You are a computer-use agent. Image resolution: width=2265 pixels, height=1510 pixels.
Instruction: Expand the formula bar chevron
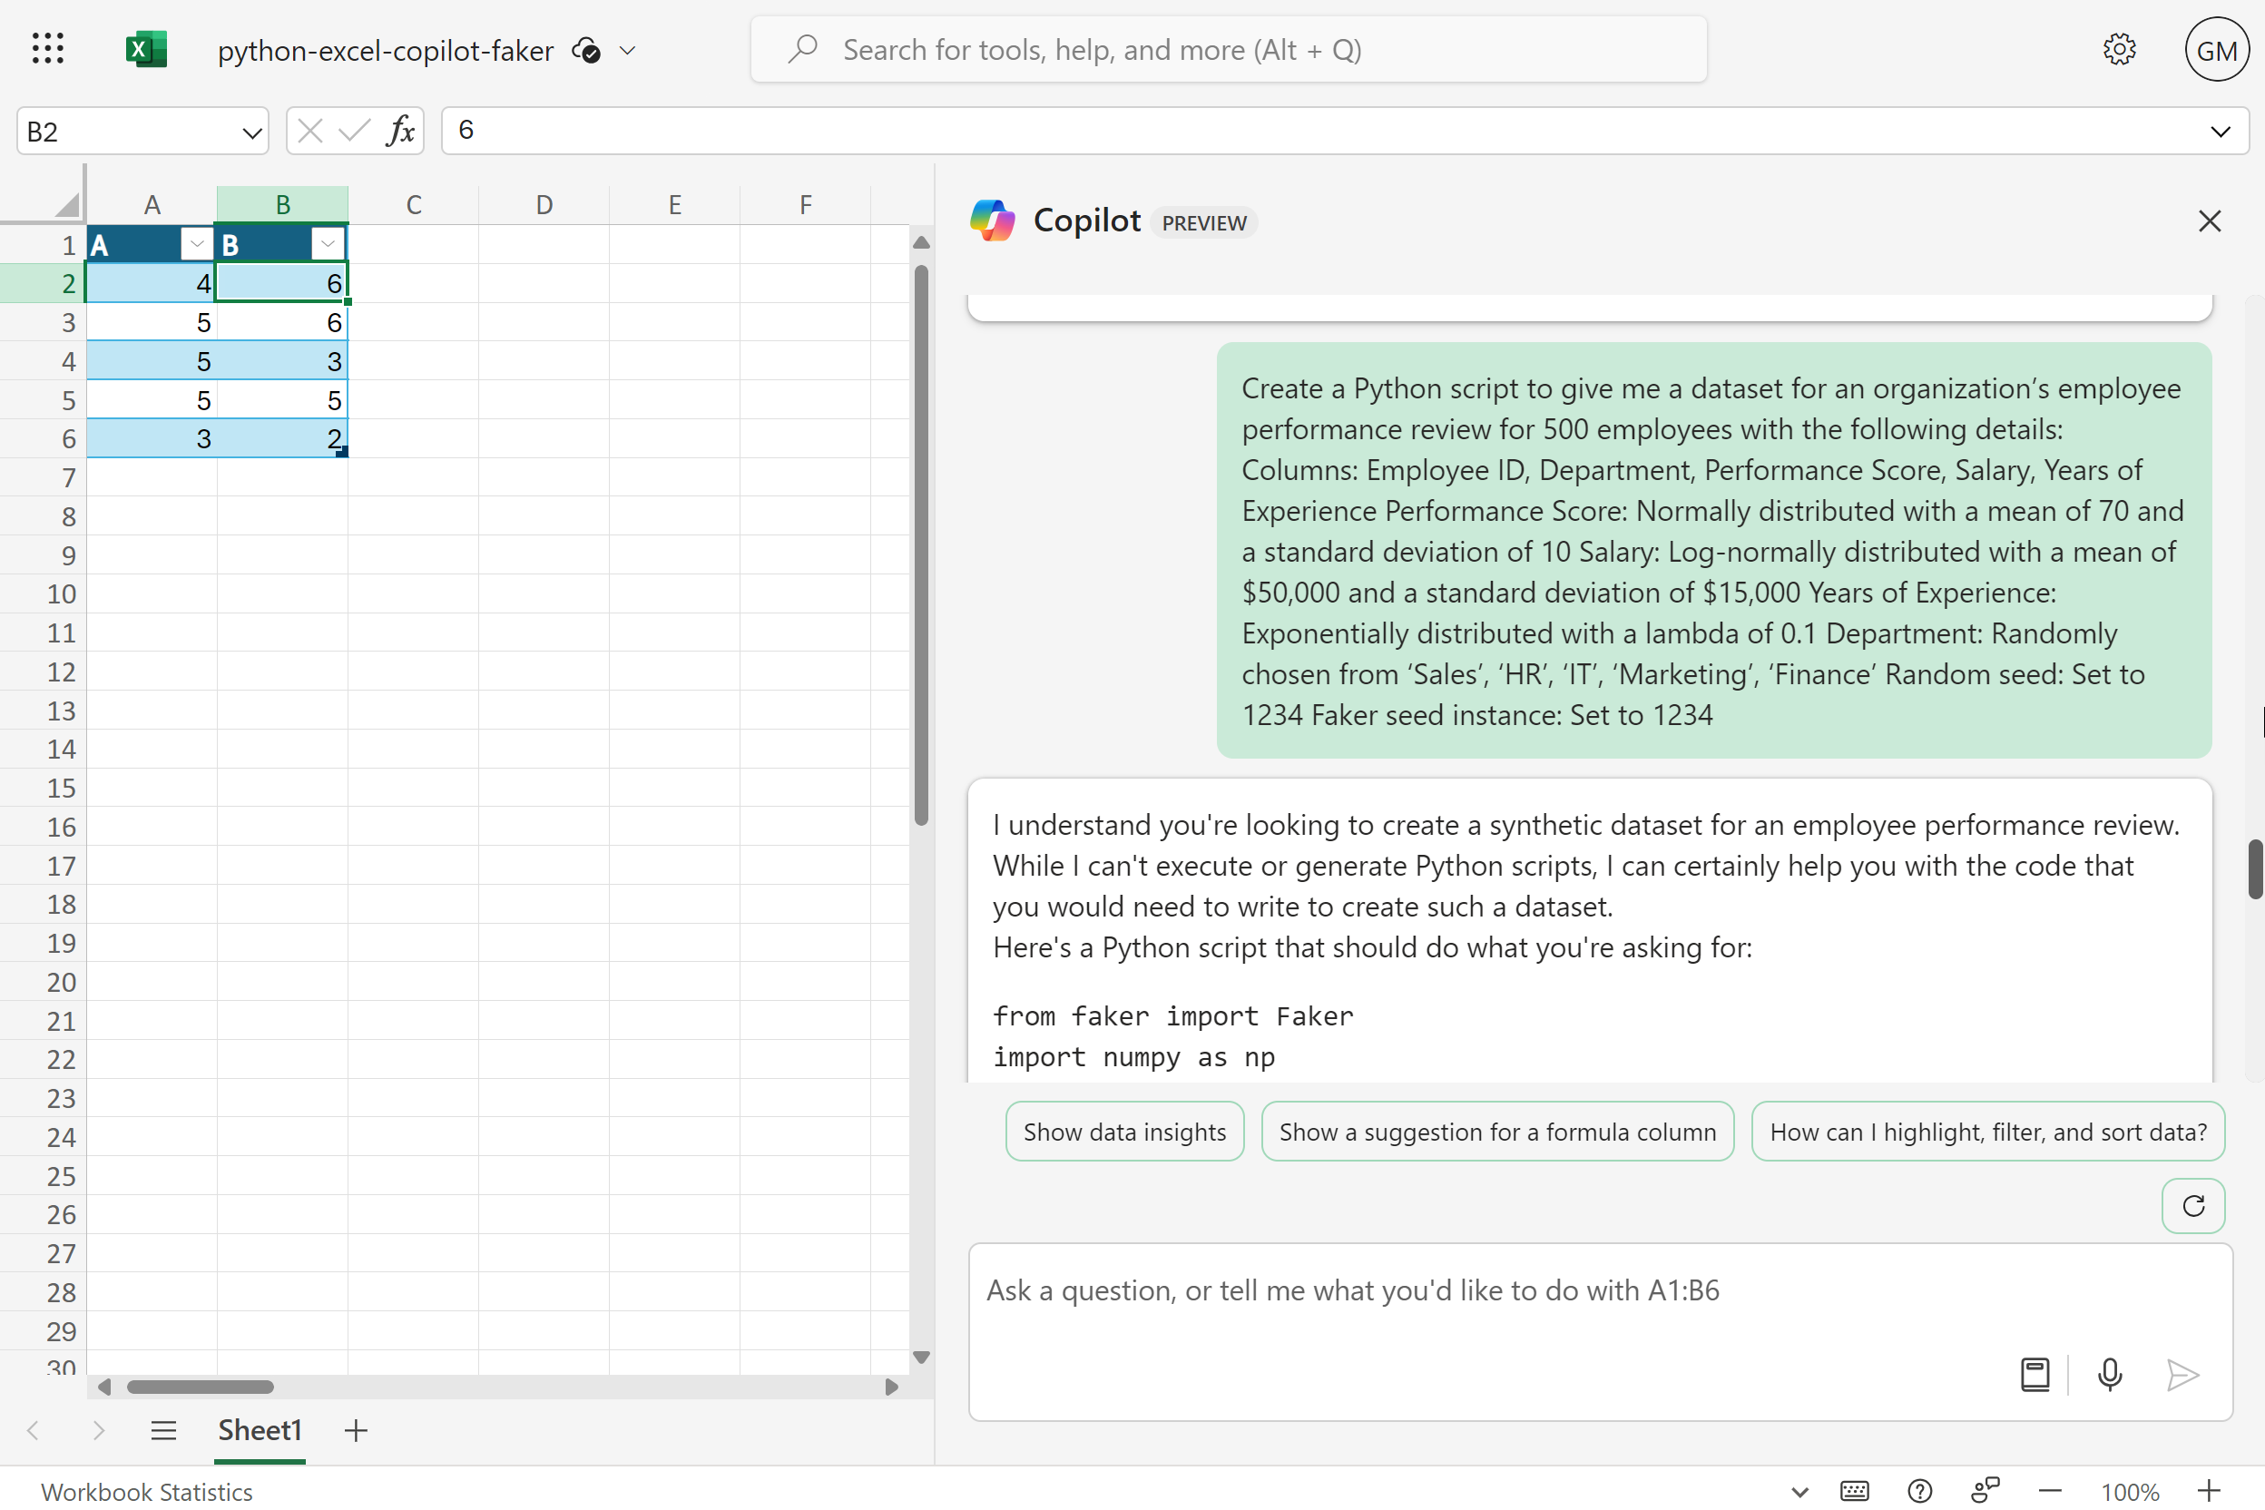click(x=2220, y=132)
